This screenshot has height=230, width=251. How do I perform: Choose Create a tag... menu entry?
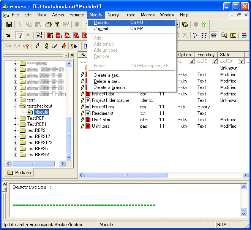132,75
